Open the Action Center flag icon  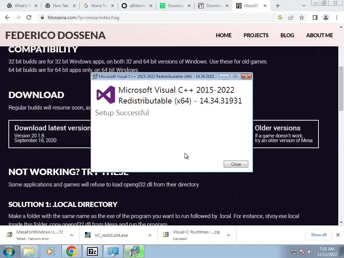(302, 252)
